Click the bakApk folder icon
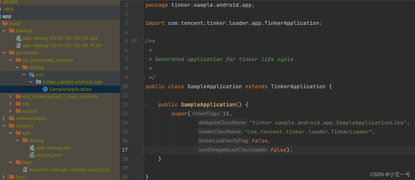Image resolution: width=415 pixels, height=180 pixels. tap(12, 31)
